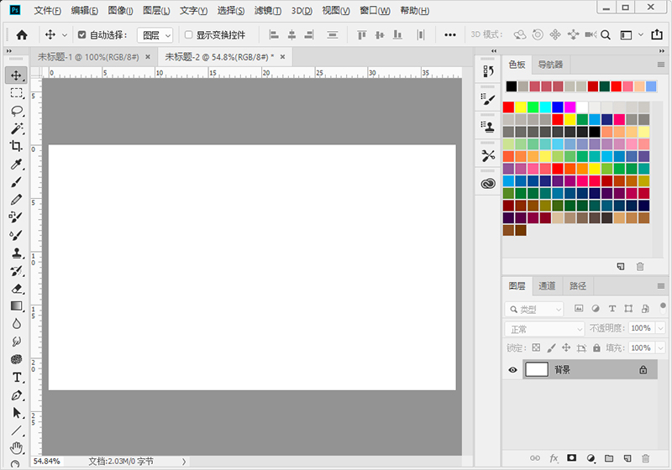Enable the 显示变换控件 checkbox
This screenshot has width=672, height=470.
(188, 35)
